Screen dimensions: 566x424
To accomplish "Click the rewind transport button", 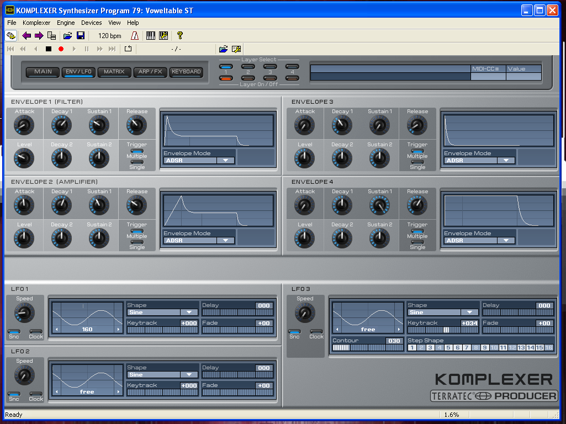I will (x=23, y=49).
